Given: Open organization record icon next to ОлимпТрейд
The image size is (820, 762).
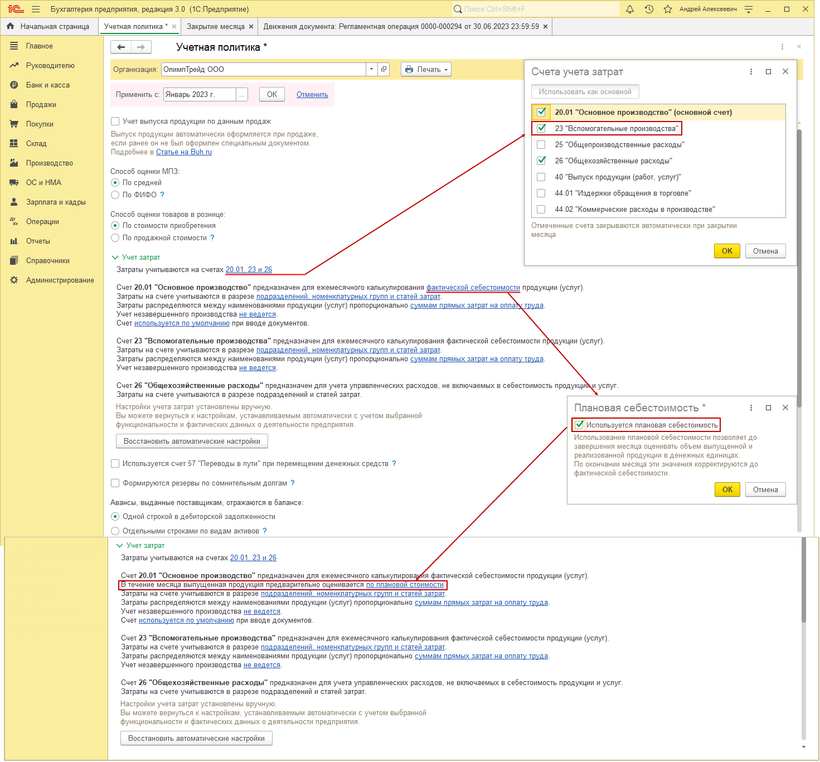Looking at the screenshot, I should (384, 70).
